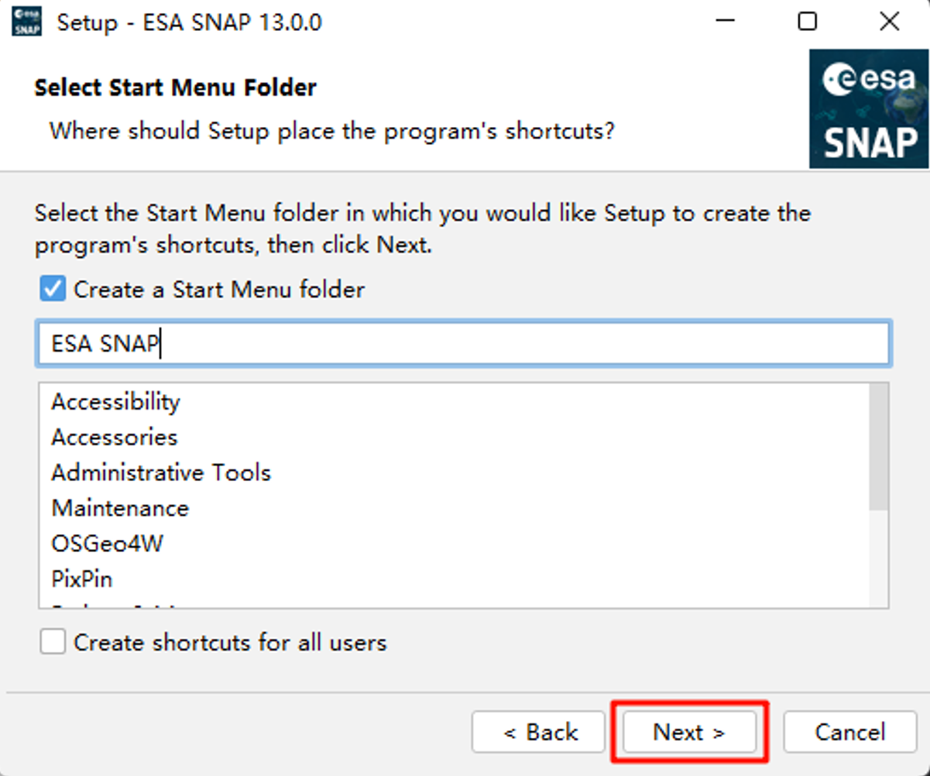Maximize the Setup window
The image size is (930, 776).
(x=808, y=21)
